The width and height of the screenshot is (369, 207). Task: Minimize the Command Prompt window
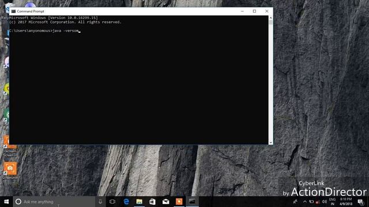(x=242, y=11)
